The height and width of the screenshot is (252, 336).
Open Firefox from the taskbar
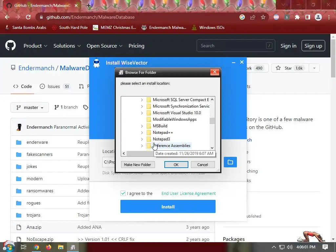tap(49, 247)
